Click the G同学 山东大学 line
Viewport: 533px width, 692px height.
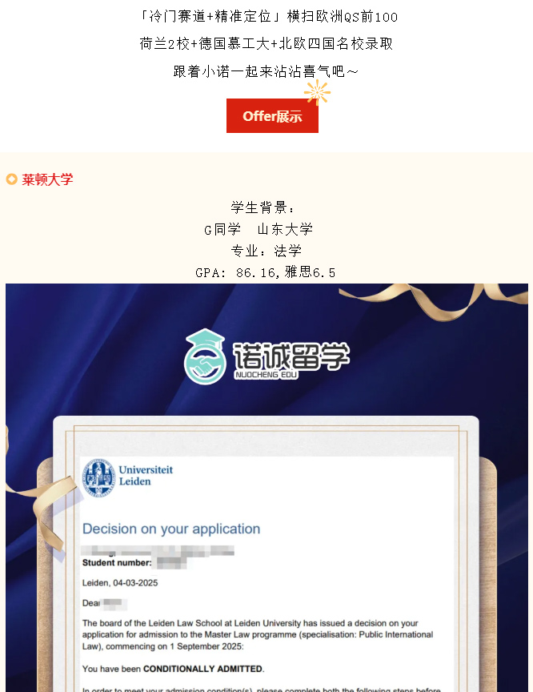(x=258, y=229)
